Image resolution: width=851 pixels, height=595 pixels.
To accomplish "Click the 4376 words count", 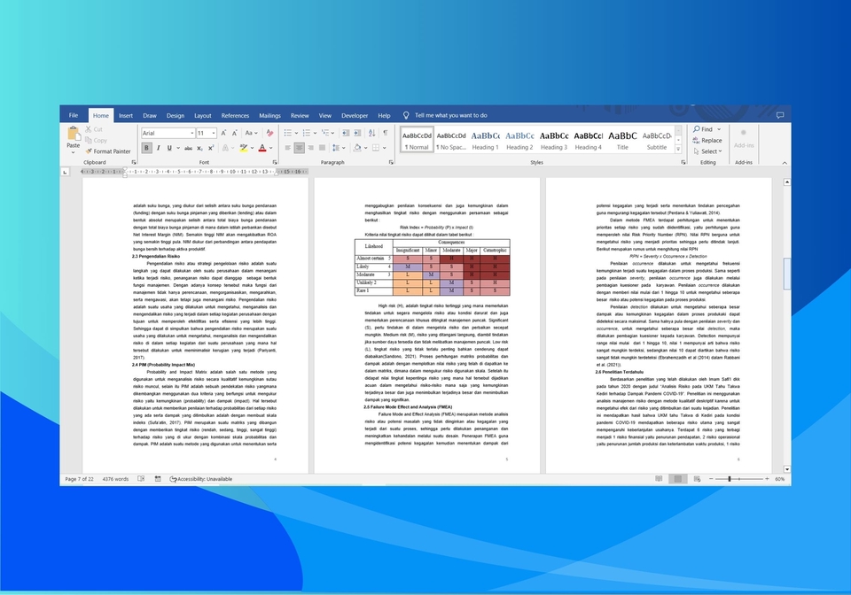I will 115,479.
